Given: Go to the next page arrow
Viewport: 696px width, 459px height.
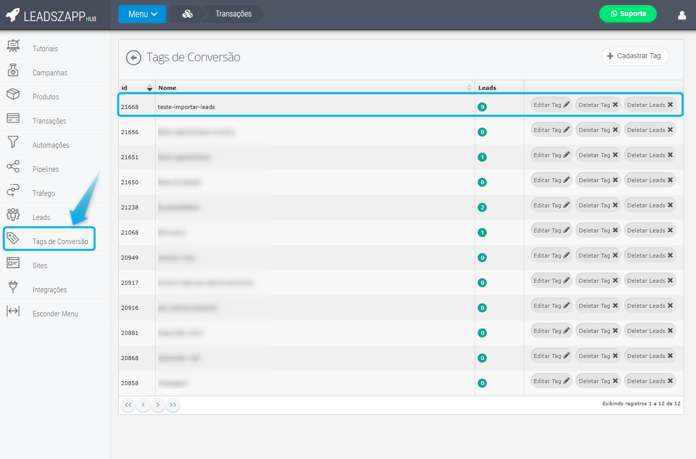Looking at the screenshot, I should pyautogui.click(x=158, y=405).
